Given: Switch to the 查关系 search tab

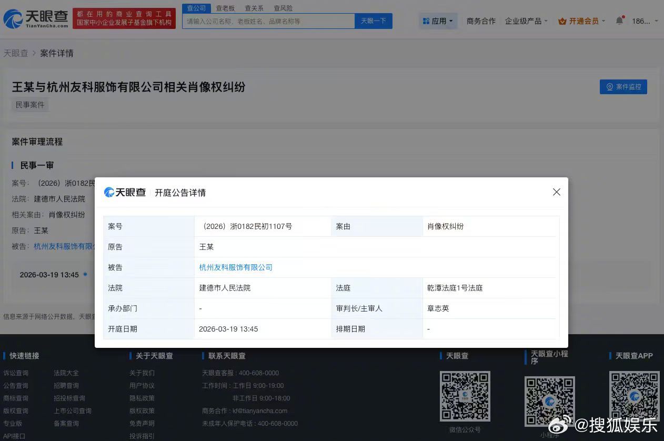Looking at the screenshot, I should 254,8.
